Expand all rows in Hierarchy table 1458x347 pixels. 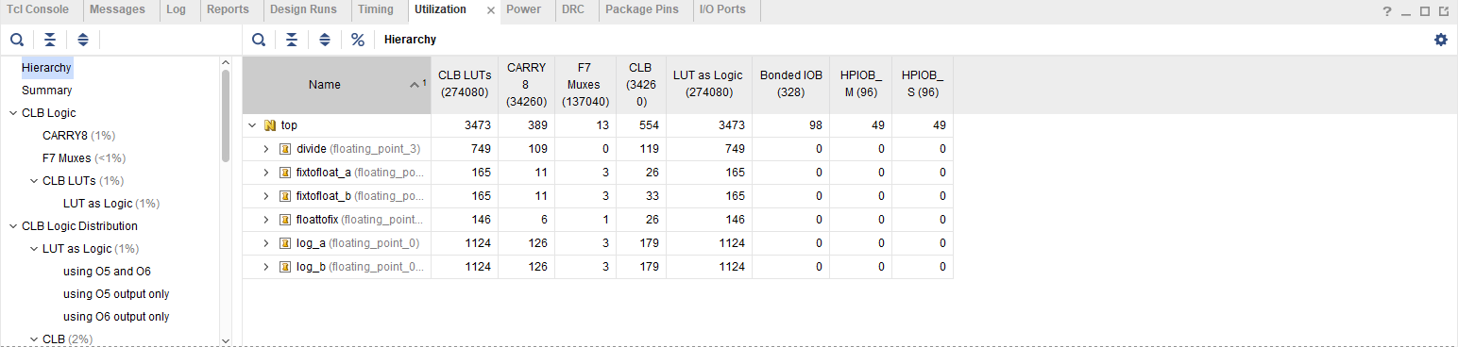325,40
